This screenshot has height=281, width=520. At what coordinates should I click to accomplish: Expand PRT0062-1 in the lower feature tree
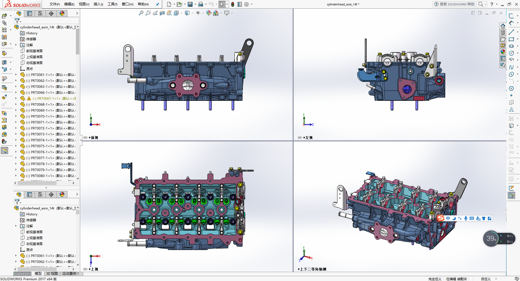(16, 262)
